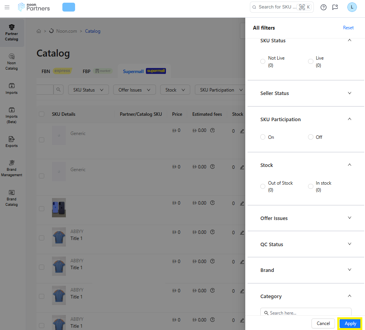Switch to Supermall tab

click(144, 71)
